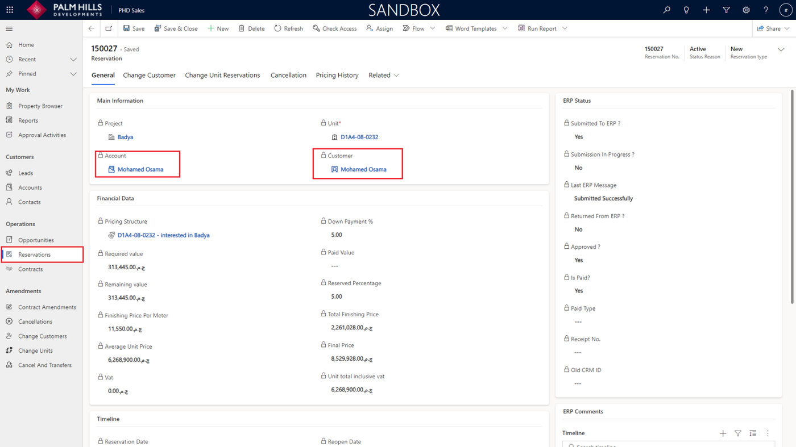This screenshot has width=796, height=447.
Task: Collapse the site map hamburger menu
Action: point(9,28)
